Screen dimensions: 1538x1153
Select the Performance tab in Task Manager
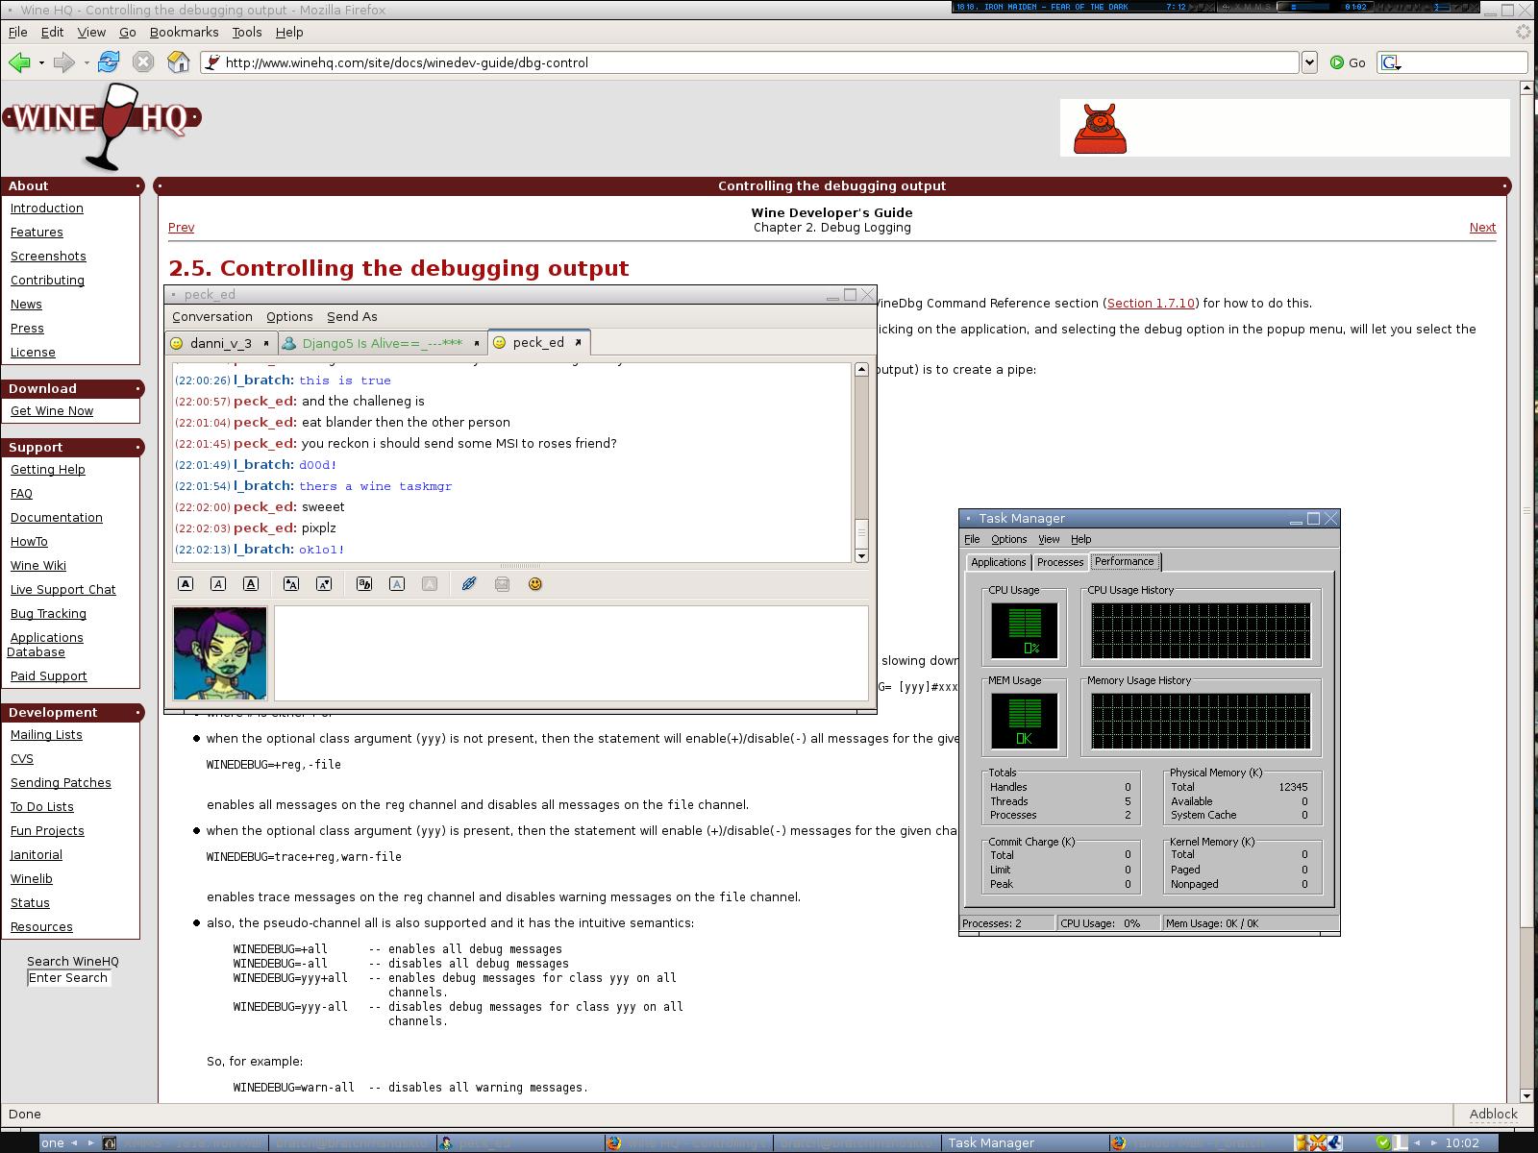[1125, 561]
